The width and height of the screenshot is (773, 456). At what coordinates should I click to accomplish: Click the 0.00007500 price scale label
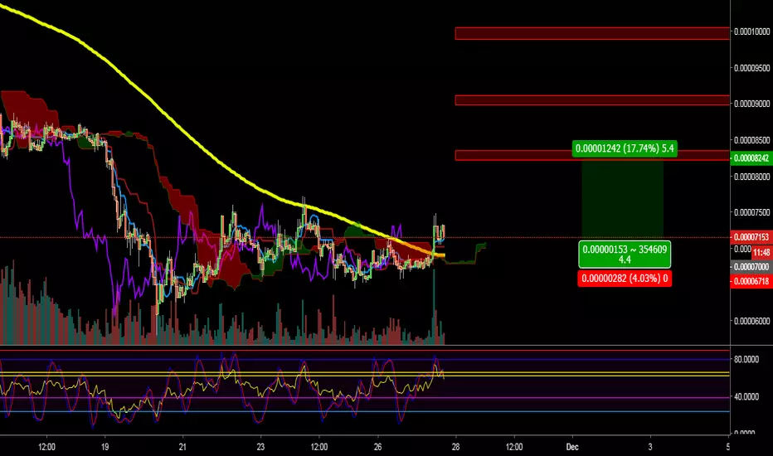[751, 212]
